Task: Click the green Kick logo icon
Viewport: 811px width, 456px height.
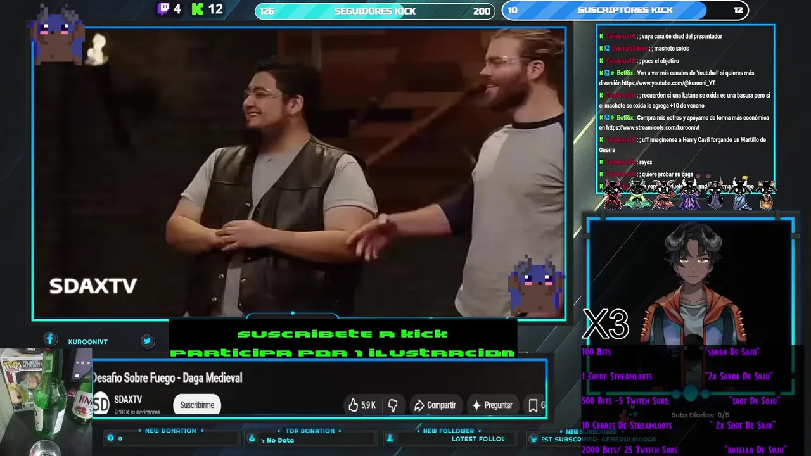Action: tap(198, 9)
